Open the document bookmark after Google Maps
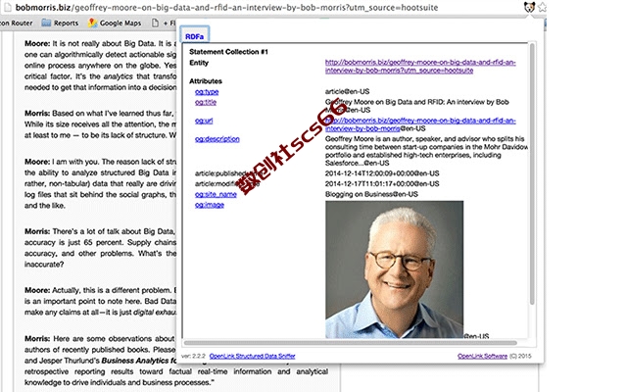This screenshot has height=392, width=627. point(164,23)
